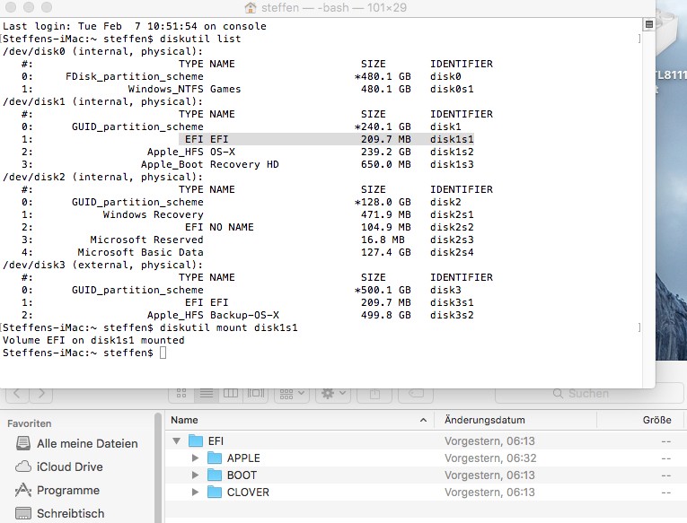Switch Finder to column view
The width and height of the screenshot is (687, 523).
point(231,394)
